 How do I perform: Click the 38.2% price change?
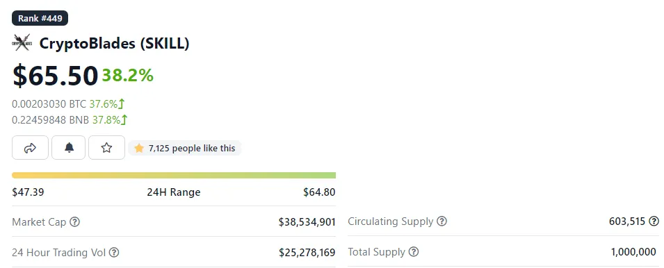point(127,75)
